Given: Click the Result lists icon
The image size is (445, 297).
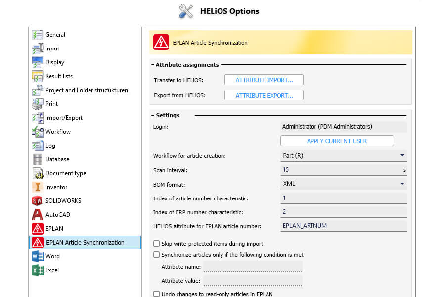Looking at the screenshot, I should [37, 76].
